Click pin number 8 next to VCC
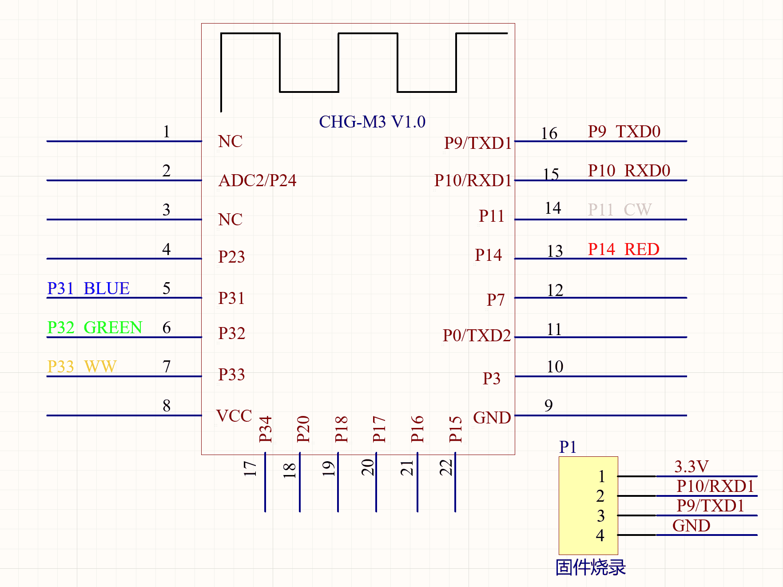The width and height of the screenshot is (783, 587). tap(167, 406)
